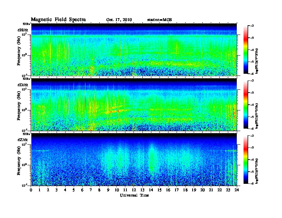Click hour tick label "9" on time axis
Viewport: 282px width, 218px height.
(x=108, y=190)
